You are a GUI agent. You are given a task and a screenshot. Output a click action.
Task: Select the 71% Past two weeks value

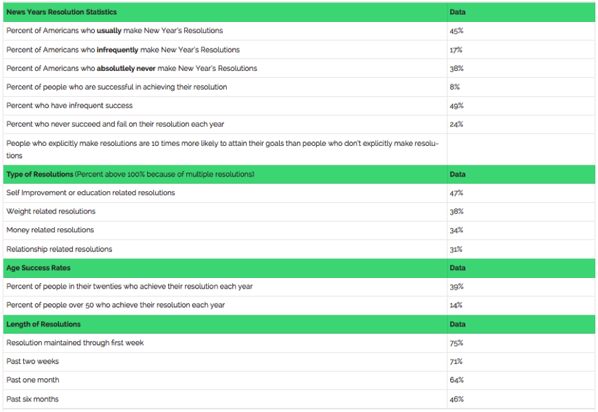(x=455, y=362)
